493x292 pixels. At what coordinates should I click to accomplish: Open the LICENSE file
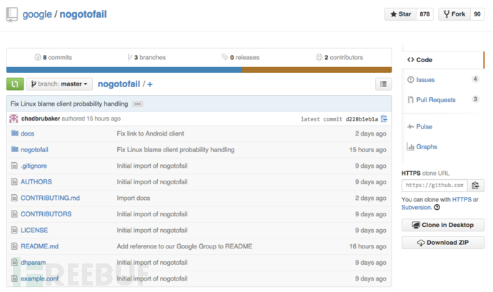click(34, 230)
